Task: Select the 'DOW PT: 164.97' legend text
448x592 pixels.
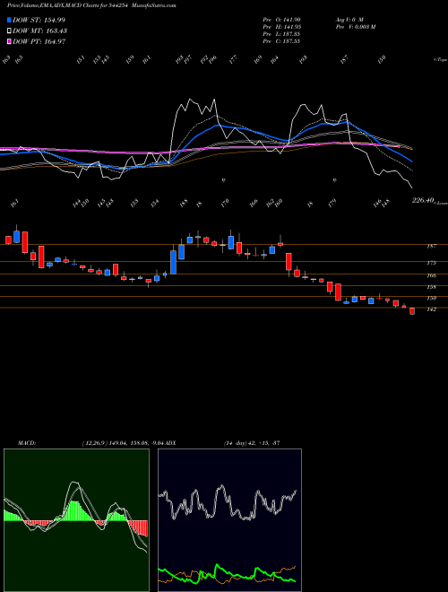Action: (39, 41)
